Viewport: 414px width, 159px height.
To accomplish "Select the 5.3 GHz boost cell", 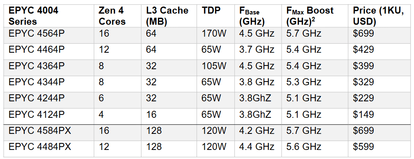I will pos(304,82).
